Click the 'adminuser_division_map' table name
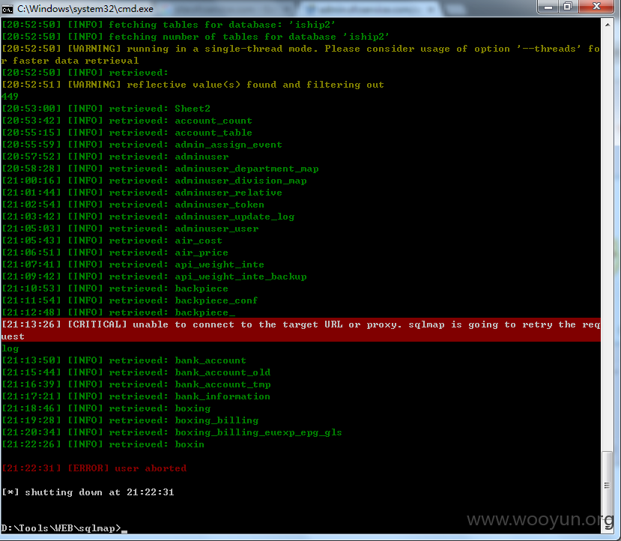This screenshot has width=621, height=541. 240,180
